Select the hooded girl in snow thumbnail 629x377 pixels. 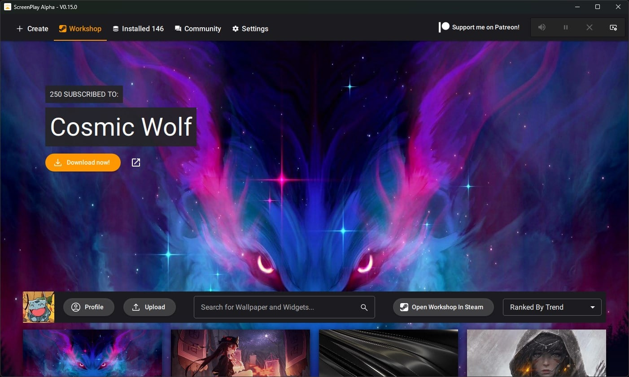point(536,353)
